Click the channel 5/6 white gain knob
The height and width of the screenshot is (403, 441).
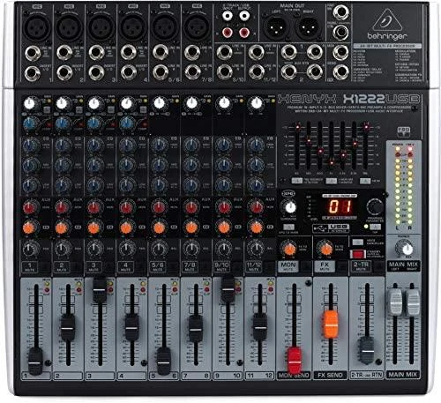(x=159, y=103)
